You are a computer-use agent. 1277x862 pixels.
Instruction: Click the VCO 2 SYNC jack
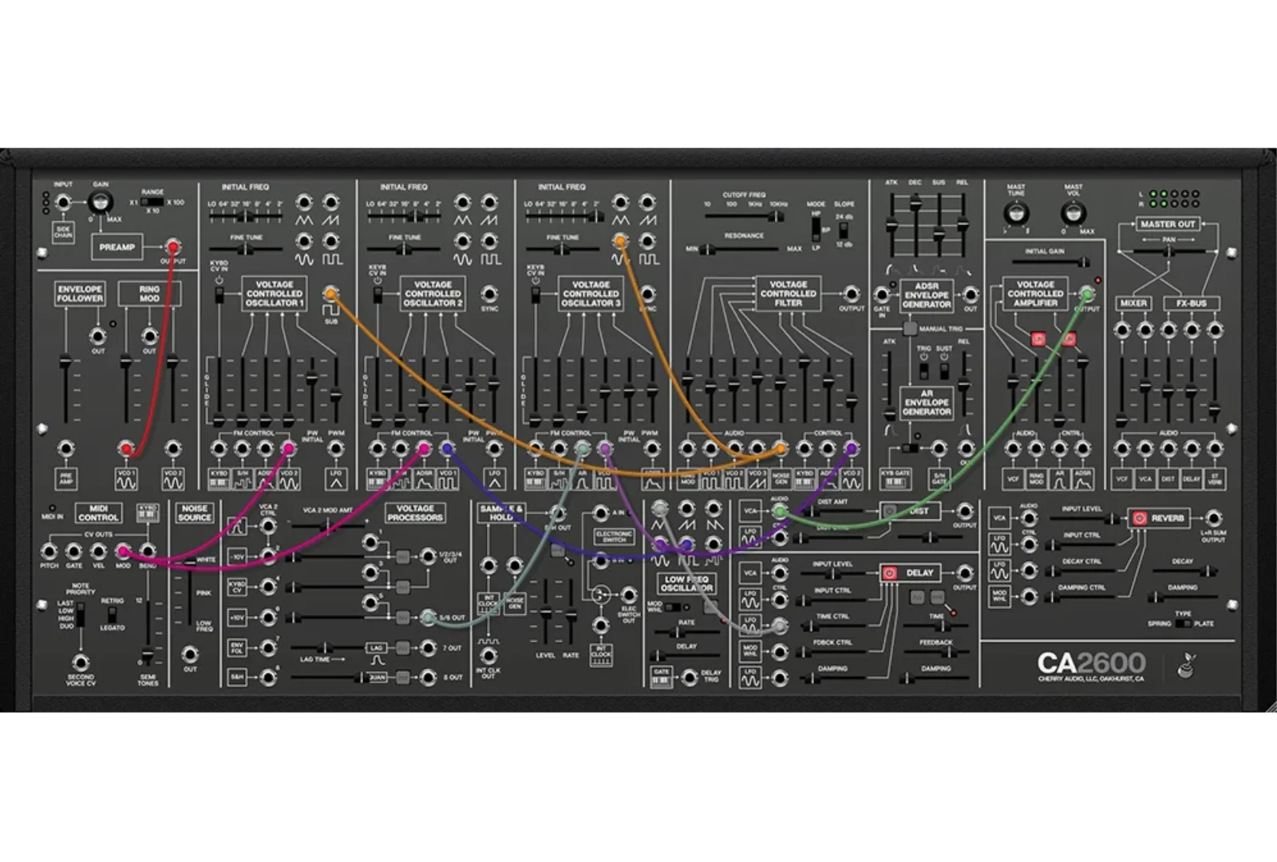pyautogui.click(x=489, y=294)
